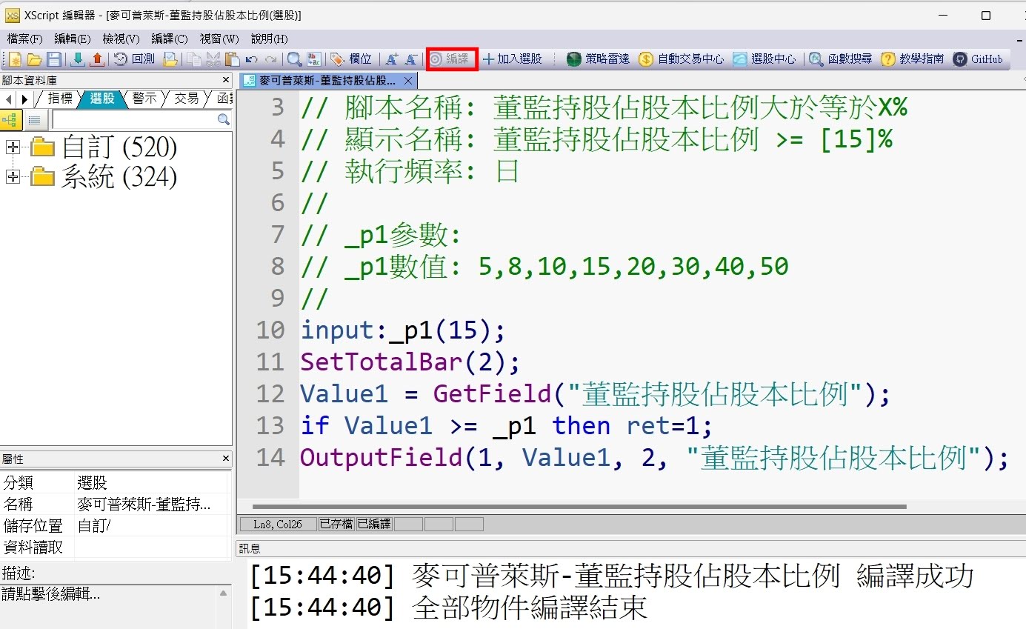This screenshot has height=629, width=1026.
Task: Switch library to list view mode
Action: pos(33,120)
